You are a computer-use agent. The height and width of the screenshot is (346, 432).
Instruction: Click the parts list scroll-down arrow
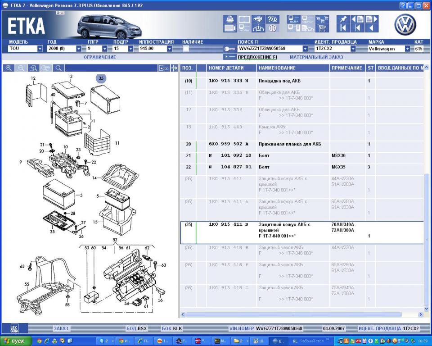427,309
